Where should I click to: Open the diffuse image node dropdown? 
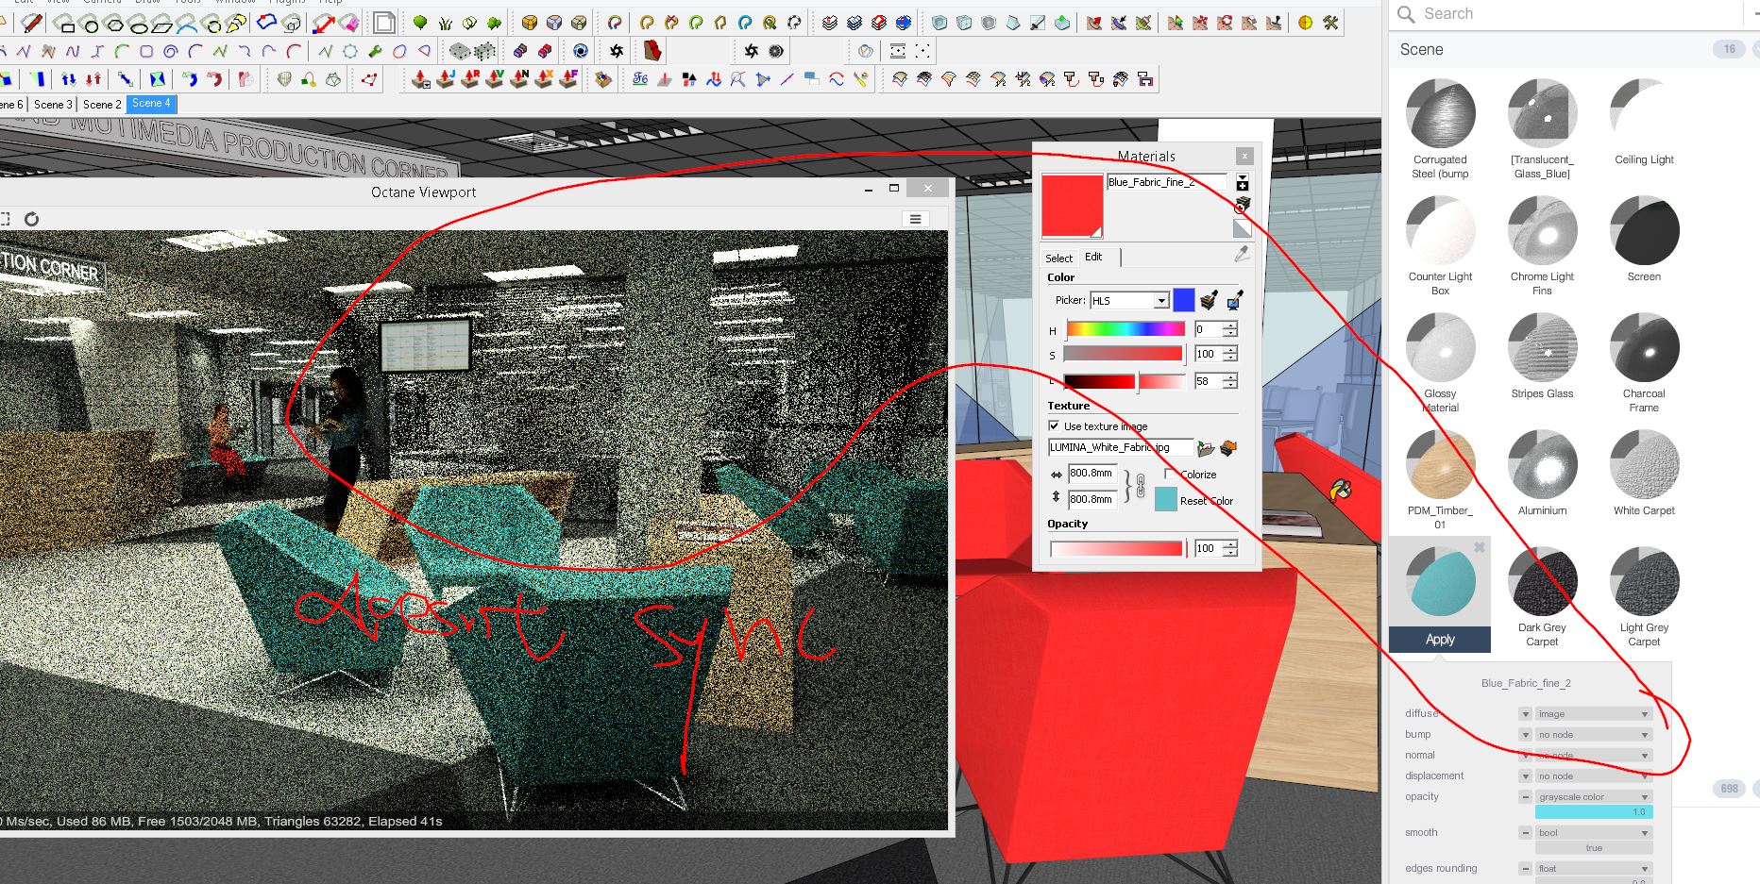(x=1594, y=714)
